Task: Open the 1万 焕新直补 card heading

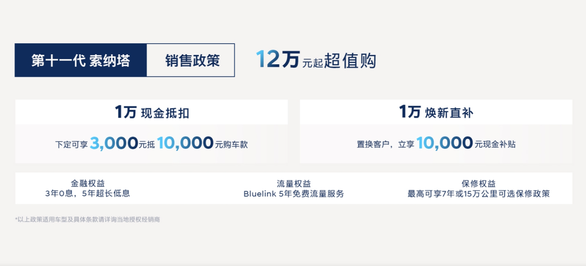Action: click(x=436, y=113)
